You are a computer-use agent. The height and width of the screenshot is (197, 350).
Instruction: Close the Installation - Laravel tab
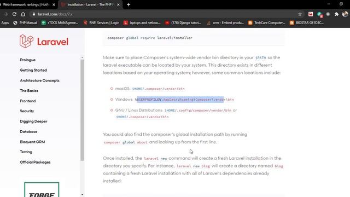coord(118,4)
